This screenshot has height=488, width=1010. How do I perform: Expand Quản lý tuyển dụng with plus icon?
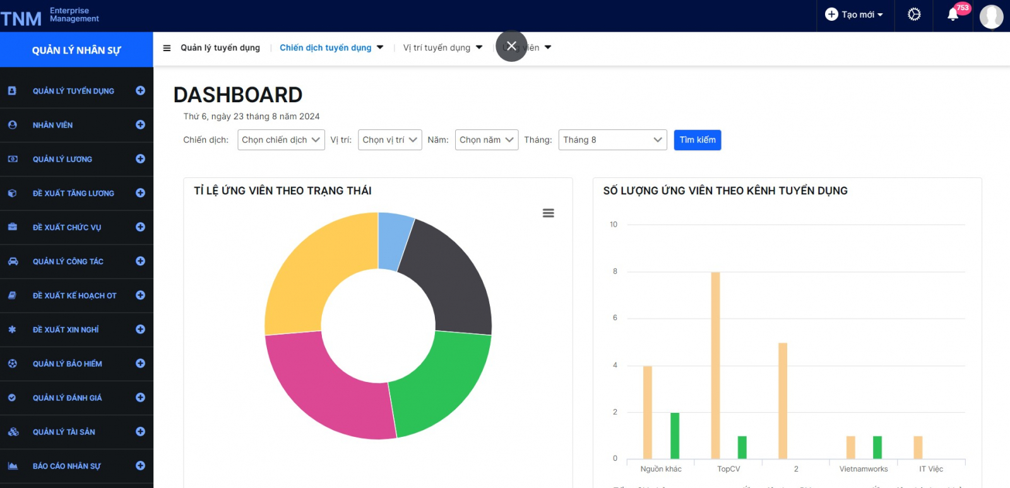(x=140, y=91)
